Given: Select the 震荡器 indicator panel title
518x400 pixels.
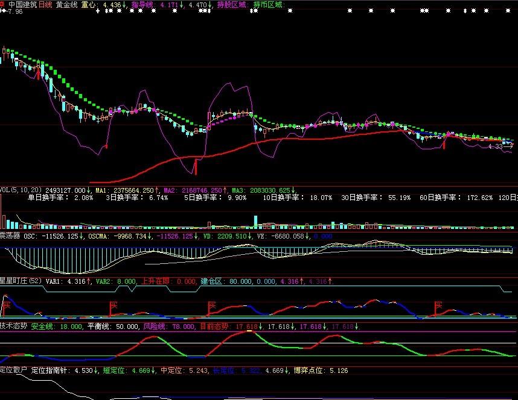Looking at the screenshot, I should click(x=10, y=237).
